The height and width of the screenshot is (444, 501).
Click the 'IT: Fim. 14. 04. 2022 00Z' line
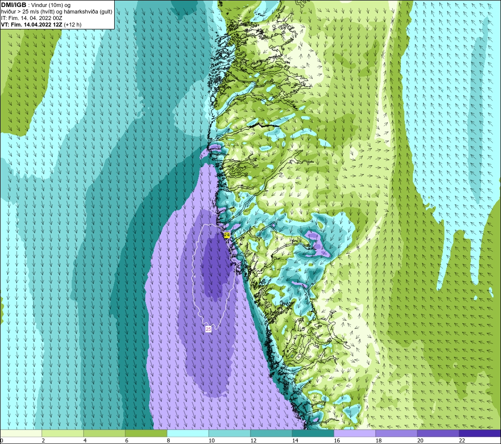click(32, 18)
